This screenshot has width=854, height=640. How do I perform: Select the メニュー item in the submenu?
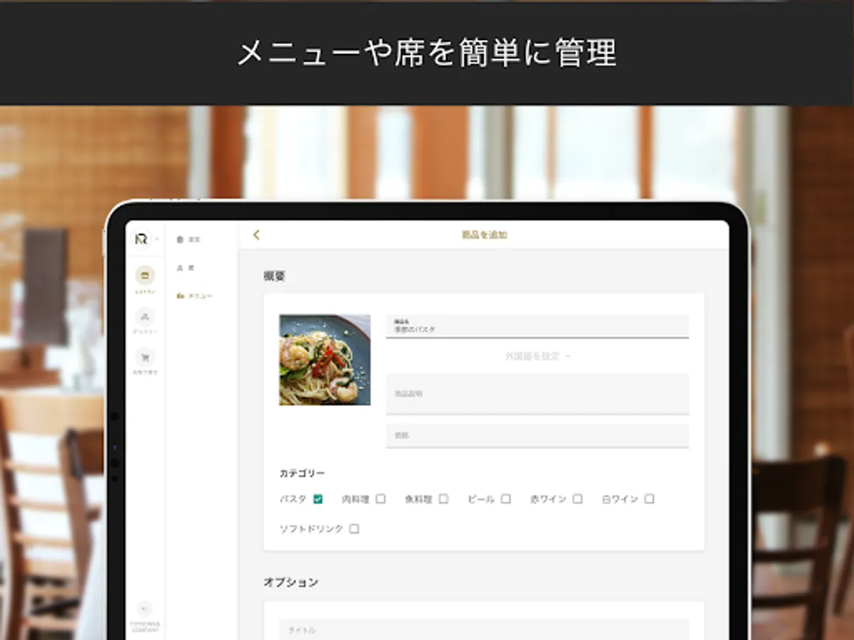[194, 296]
